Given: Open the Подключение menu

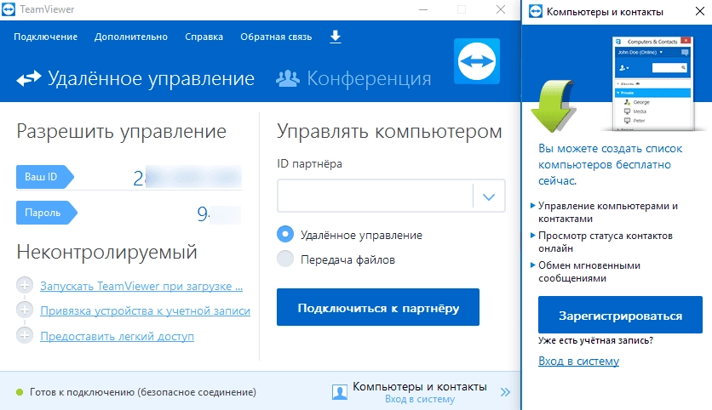Looking at the screenshot, I should point(45,37).
